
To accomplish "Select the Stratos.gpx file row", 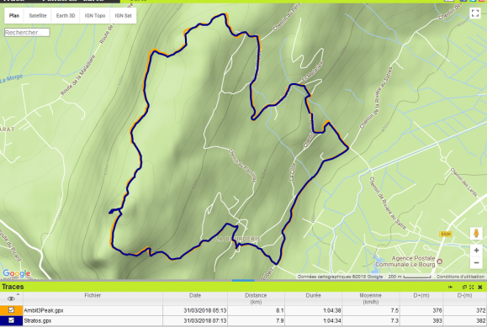I will tap(244, 320).
